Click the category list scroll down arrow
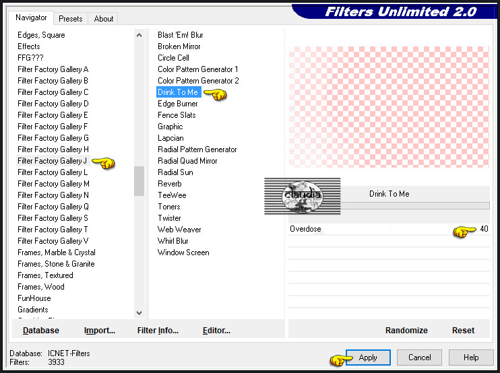 139,313
